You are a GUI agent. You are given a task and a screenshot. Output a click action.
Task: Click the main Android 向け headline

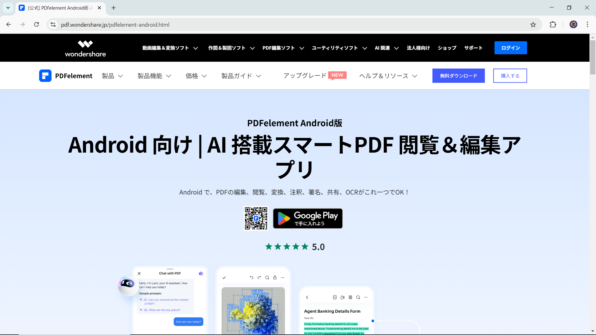pyautogui.click(x=295, y=157)
